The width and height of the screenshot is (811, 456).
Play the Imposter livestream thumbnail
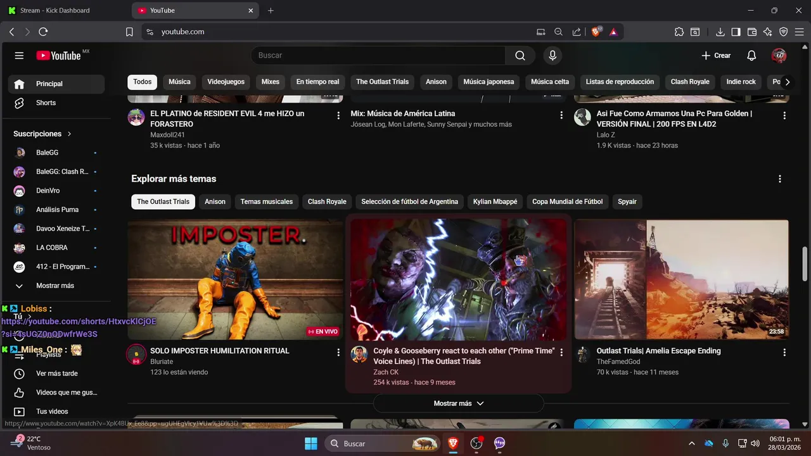(235, 279)
